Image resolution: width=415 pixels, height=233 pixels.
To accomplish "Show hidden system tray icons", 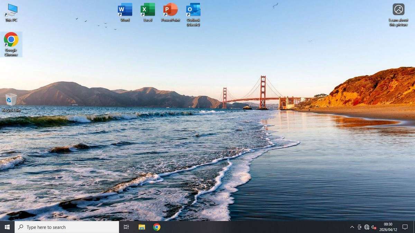I will click(x=352, y=227).
